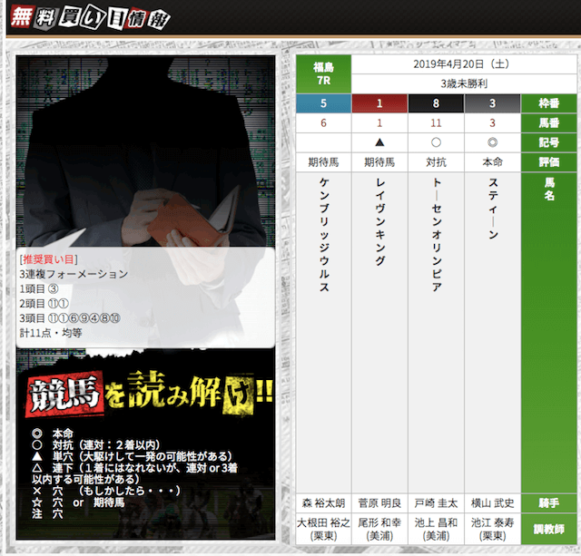The width and height of the screenshot is (581, 556).
Task: Click trainer 尾形 和幸 (美浦)
Action: 379,529
